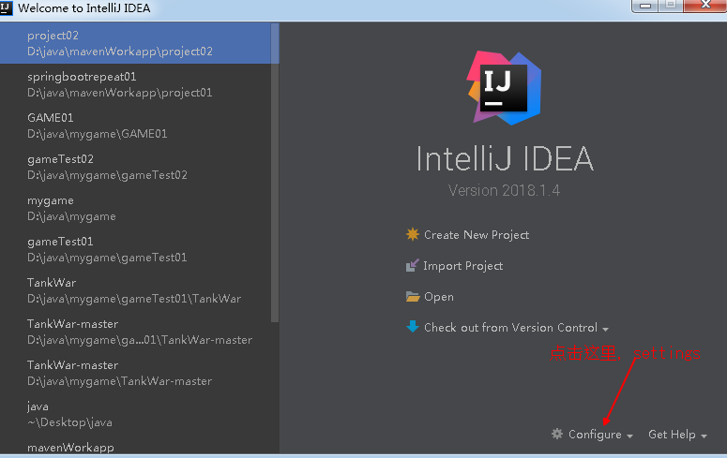The image size is (727, 458).
Task: Expand the Get Help dropdown arrow
Action: [704, 436]
